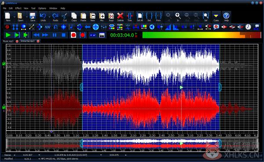Start recording with the red record button

coord(73,35)
